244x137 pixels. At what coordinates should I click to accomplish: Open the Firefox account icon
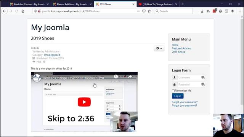coord(233,11)
